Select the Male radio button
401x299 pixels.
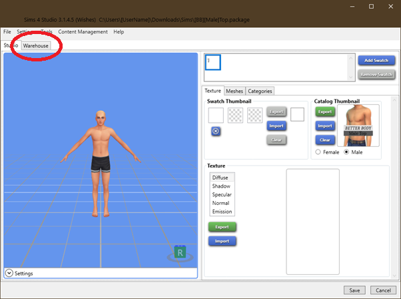(346, 152)
